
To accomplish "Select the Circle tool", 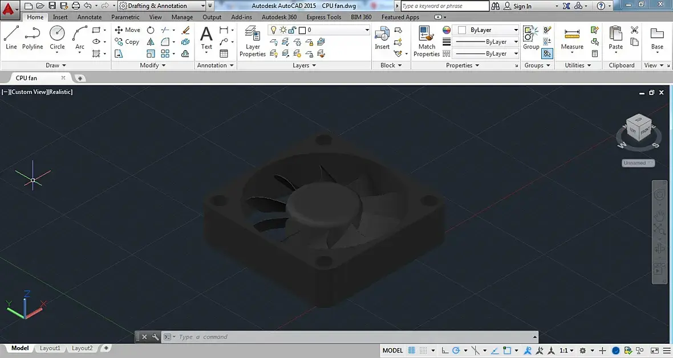I will click(x=57, y=38).
